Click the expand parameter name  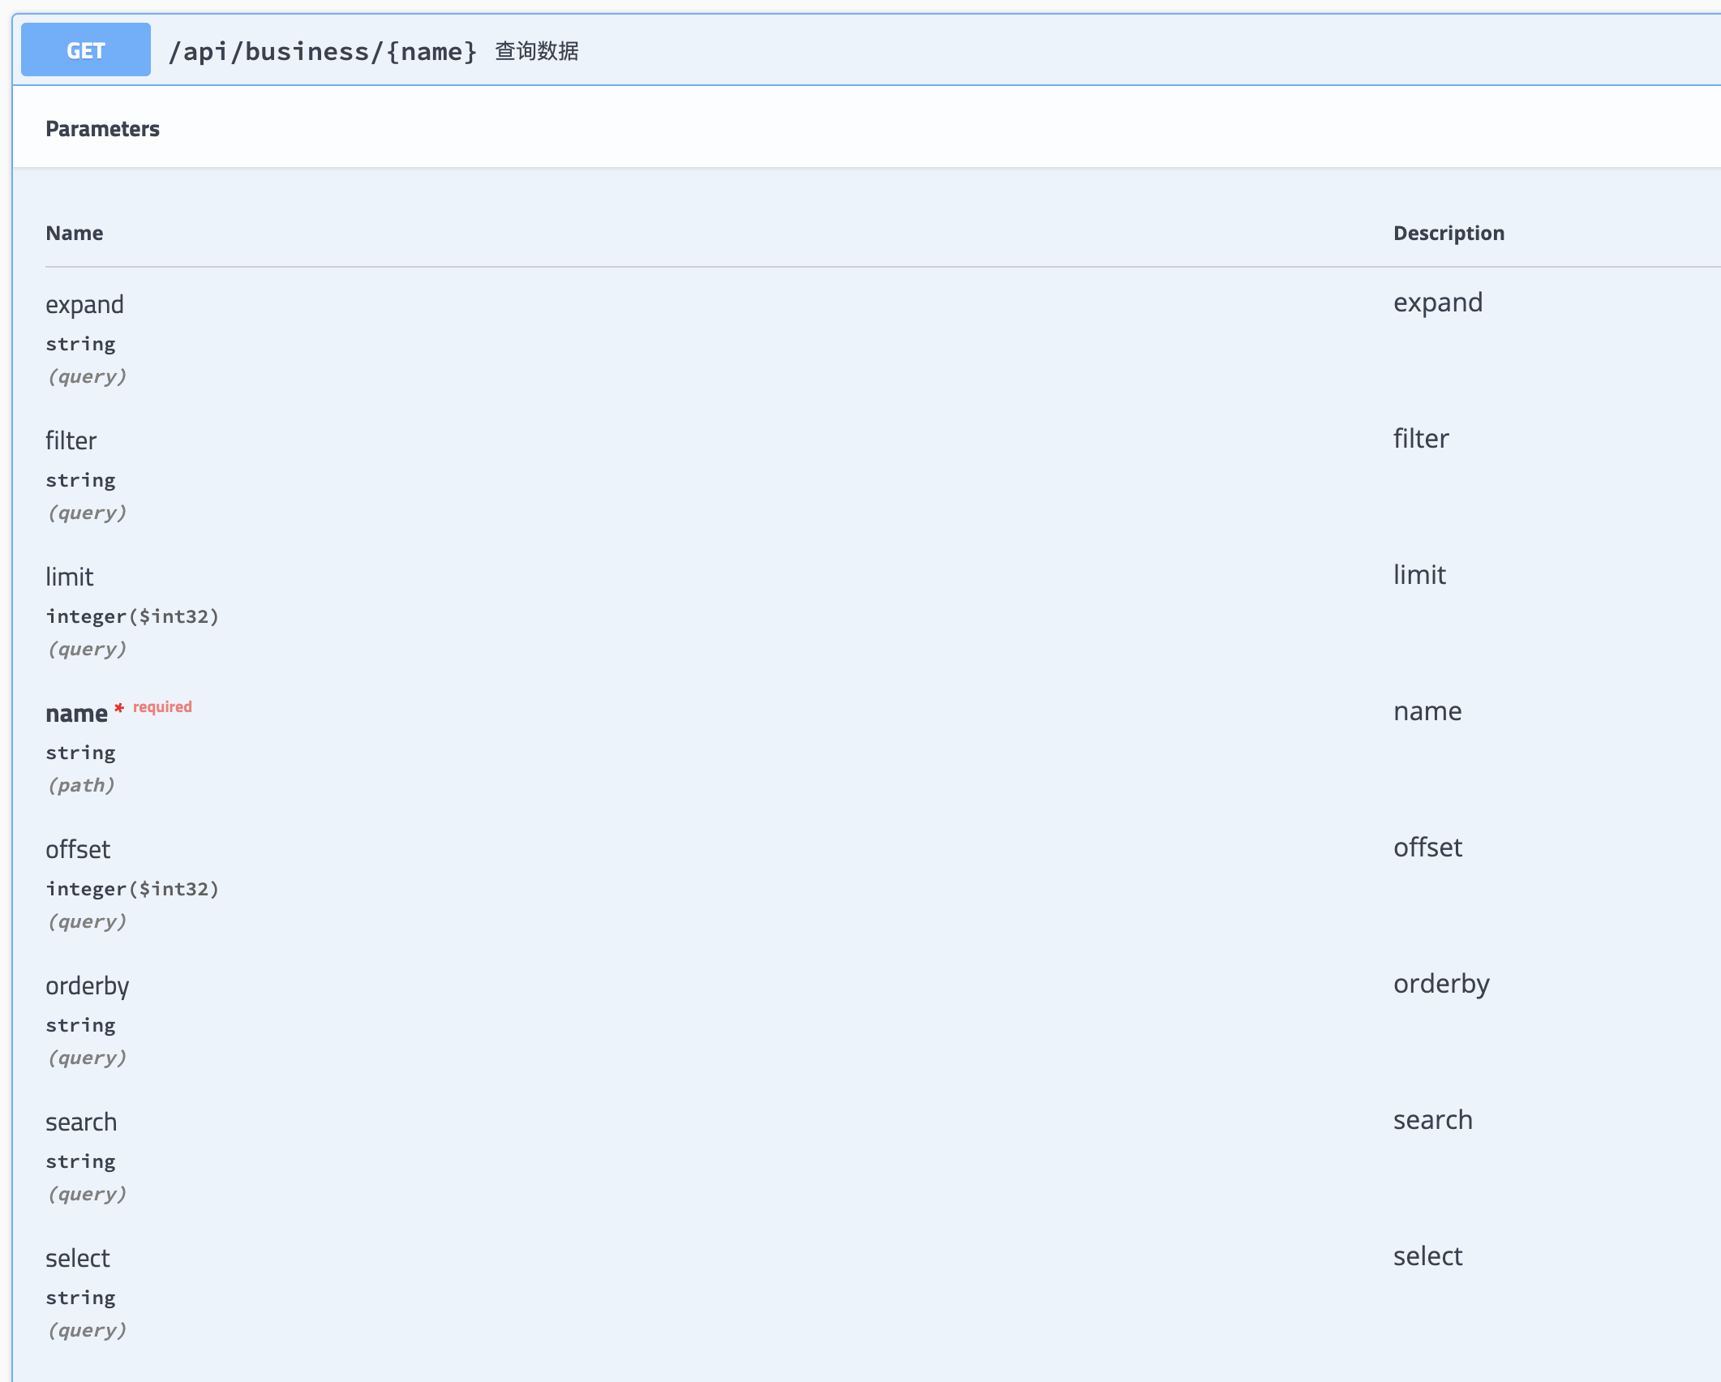tap(84, 305)
